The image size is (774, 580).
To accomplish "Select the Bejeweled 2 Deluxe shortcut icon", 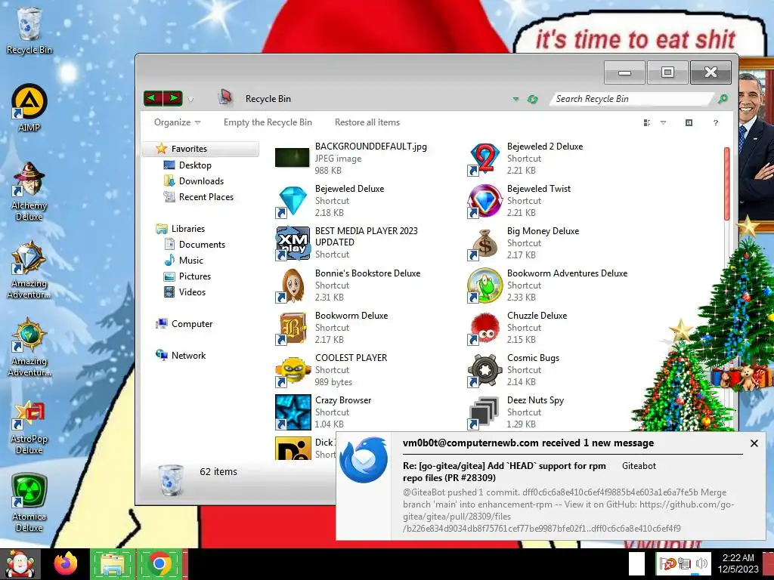I will tap(485, 159).
